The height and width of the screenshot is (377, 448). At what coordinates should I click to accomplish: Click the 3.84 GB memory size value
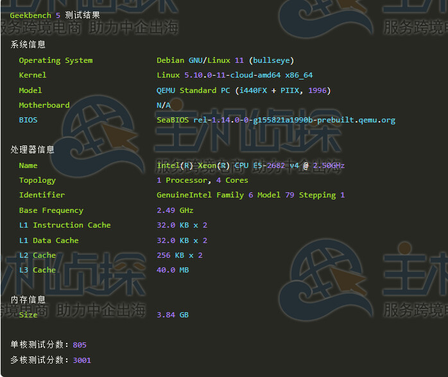(173, 315)
